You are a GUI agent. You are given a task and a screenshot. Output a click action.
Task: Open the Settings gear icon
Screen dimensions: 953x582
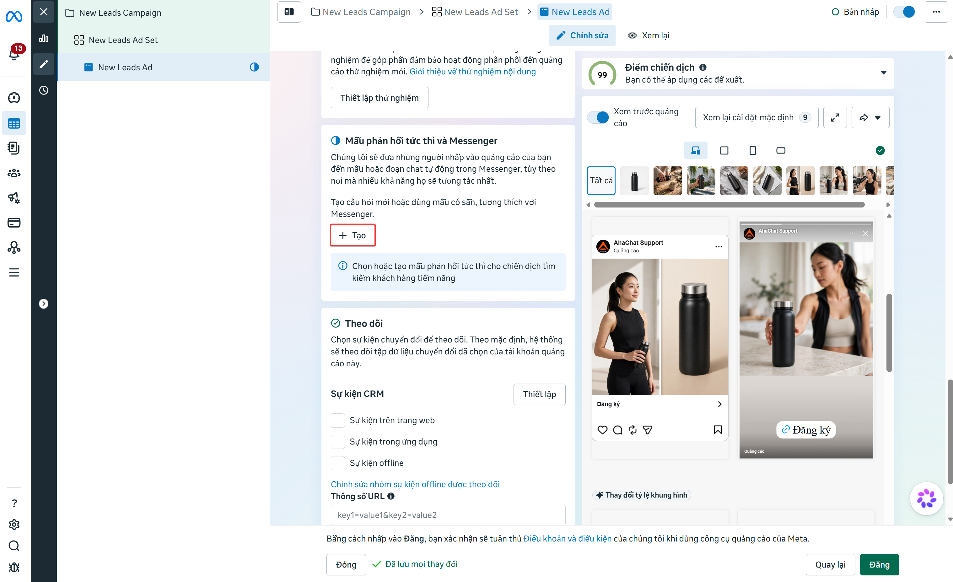(x=14, y=524)
